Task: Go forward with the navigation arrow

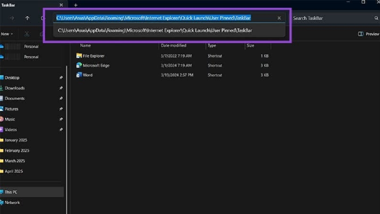Action: pyautogui.click(x=12, y=18)
